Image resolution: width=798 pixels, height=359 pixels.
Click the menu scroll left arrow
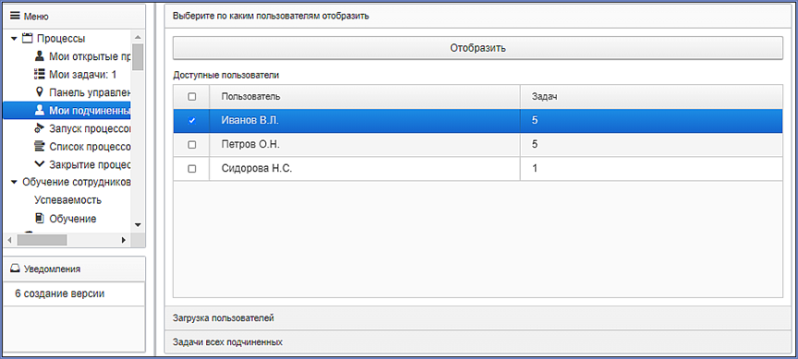click(x=10, y=240)
